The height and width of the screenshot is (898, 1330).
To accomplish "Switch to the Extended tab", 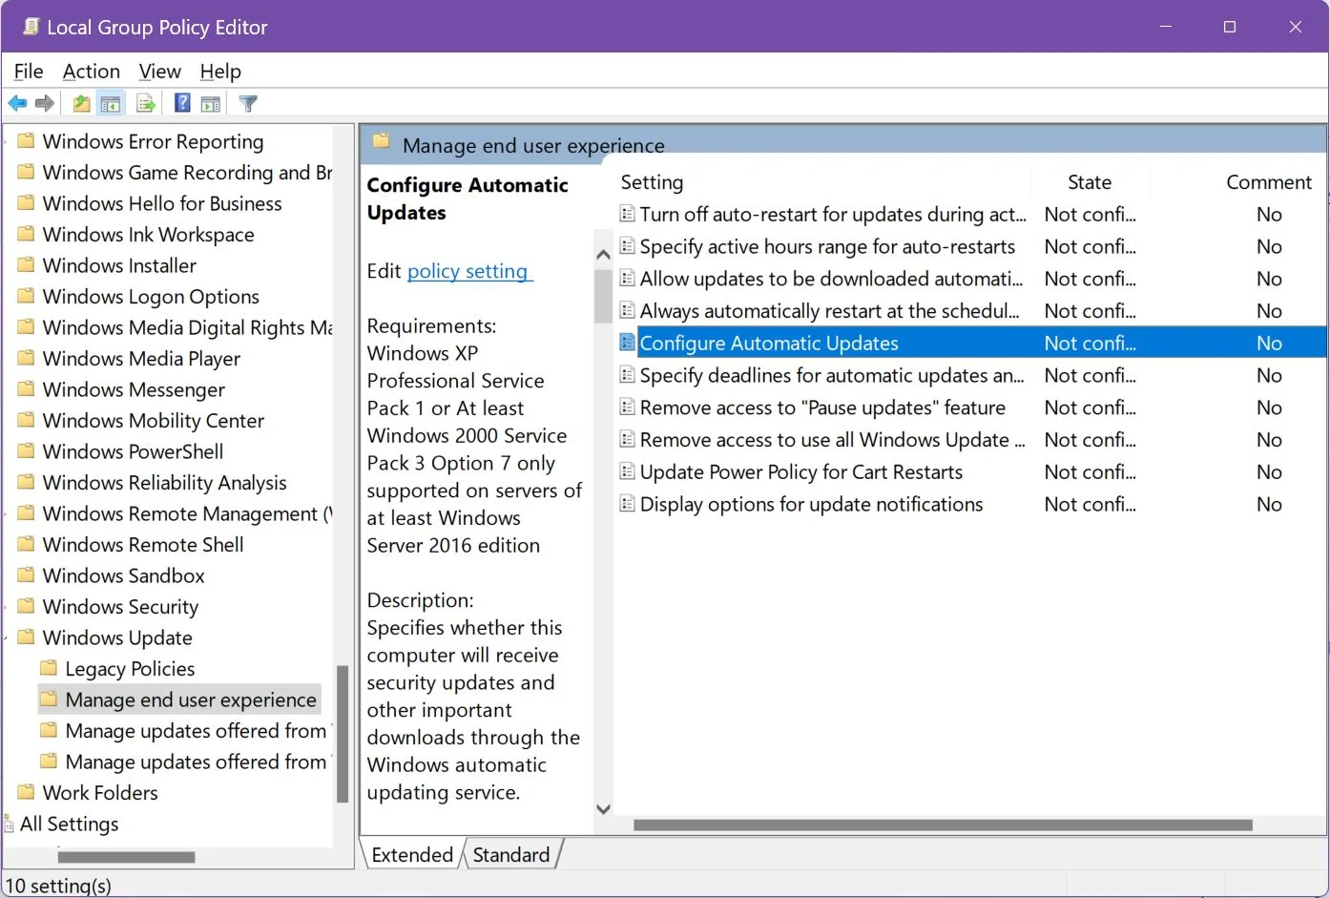I will pos(412,854).
